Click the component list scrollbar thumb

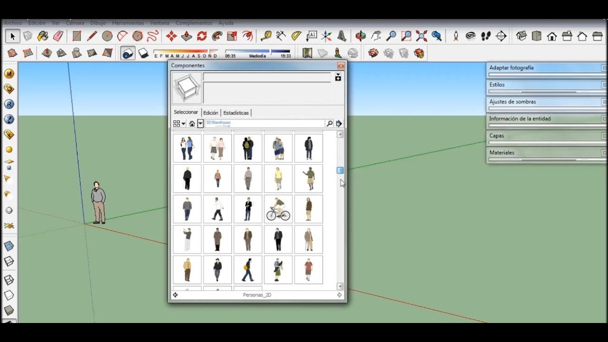pyautogui.click(x=340, y=170)
